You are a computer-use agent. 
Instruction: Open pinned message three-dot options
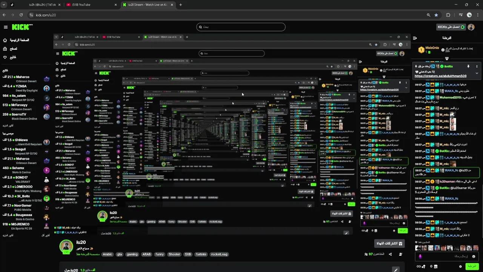[x=477, y=66]
